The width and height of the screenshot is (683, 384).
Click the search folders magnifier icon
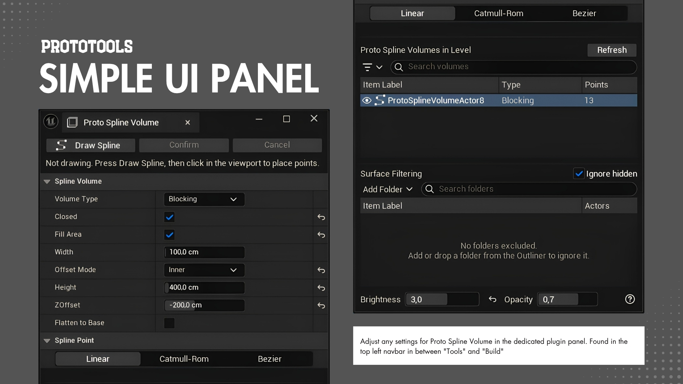tap(429, 189)
